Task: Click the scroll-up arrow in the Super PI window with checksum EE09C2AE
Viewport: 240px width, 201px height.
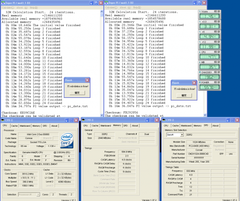Action: (102, 12)
